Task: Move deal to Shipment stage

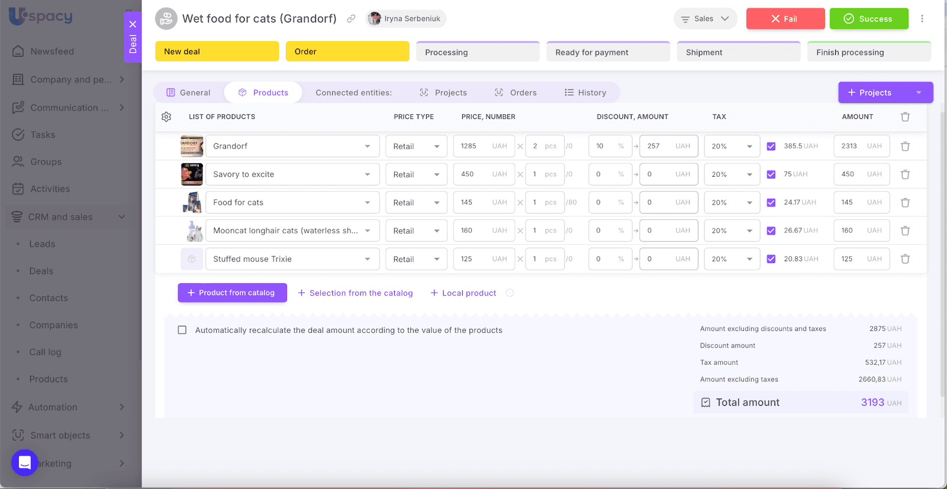Action: 738,52
